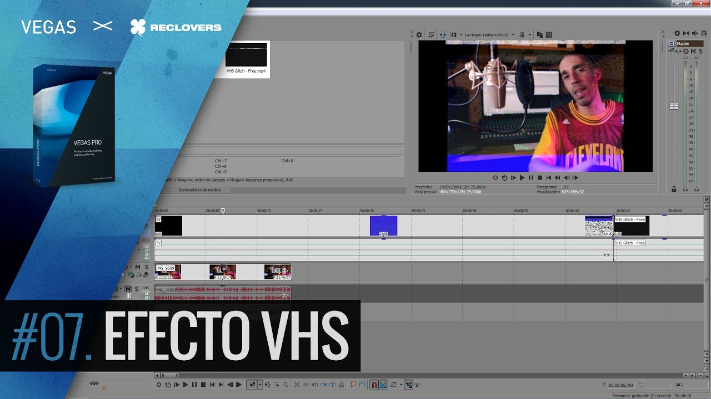Toggle snapping magnet icon
Image resolution: width=711 pixels, height=399 pixels.
[374, 385]
